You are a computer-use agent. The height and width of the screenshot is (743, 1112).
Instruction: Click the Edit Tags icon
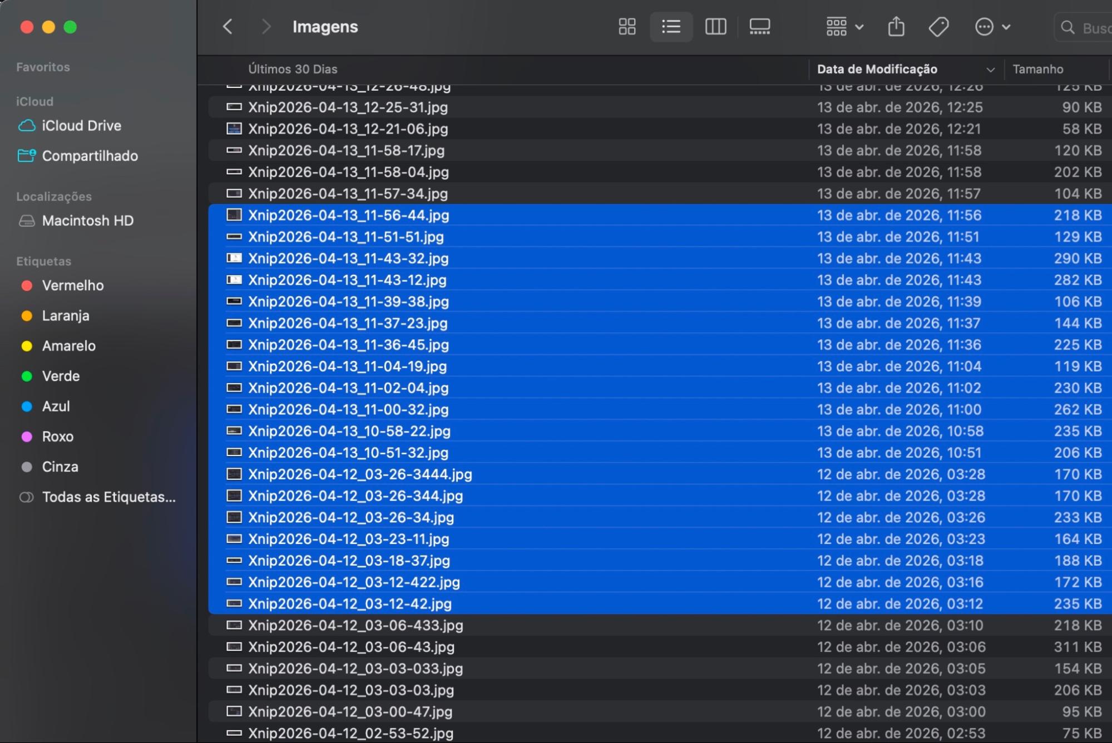tap(939, 27)
